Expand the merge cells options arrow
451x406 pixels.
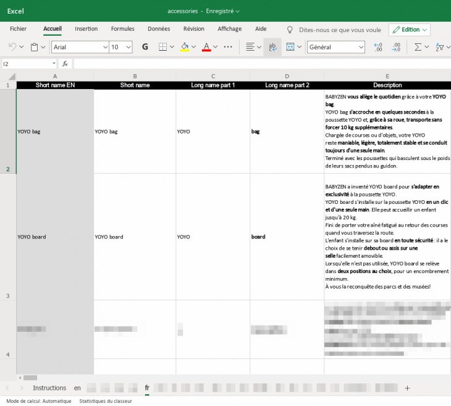(x=299, y=47)
